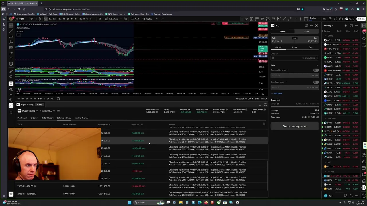Expand the Nobody watchlist dropdown
Screen dimensions: 367x206
329,26
